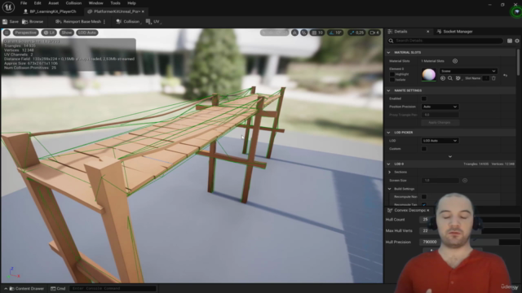The width and height of the screenshot is (522, 293).
Task: Open the Lit view mode menu
Action: coord(49,33)
